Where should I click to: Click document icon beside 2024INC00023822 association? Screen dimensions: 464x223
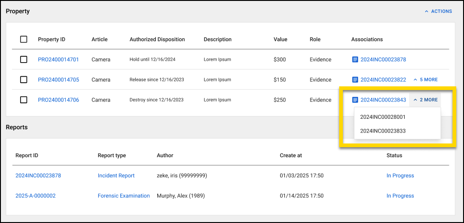tap(355, 80)
